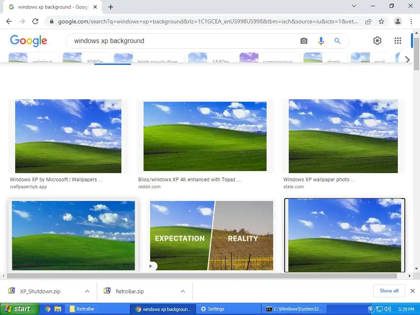Click the blue search magnifier icon
This screenshot has height=315, width=420.
(x=337, y=41)
